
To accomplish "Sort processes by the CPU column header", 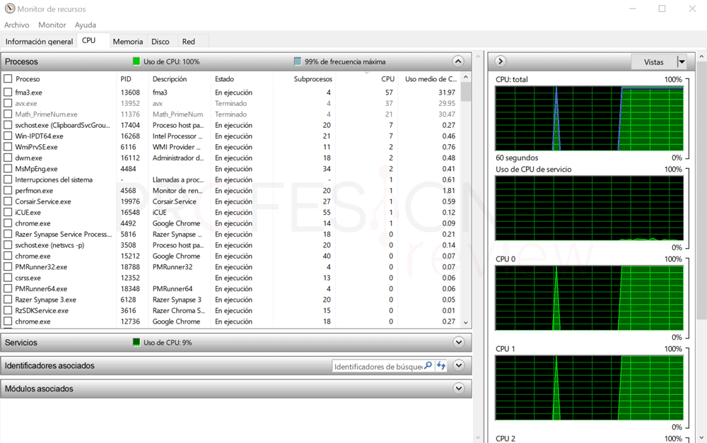I will 387,79.
